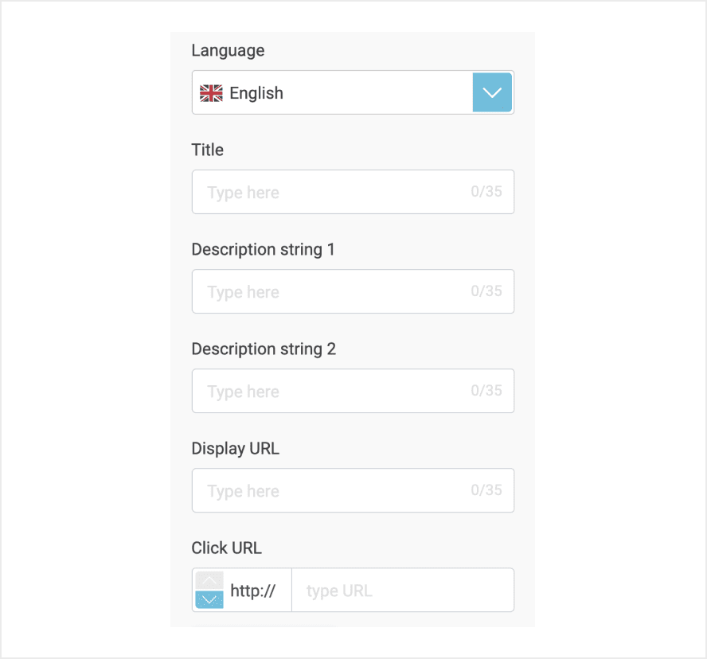Image resolution: width=707 pixels, height=659 pixels.
Task: Click the Display URL label
Action: point(236,448)
